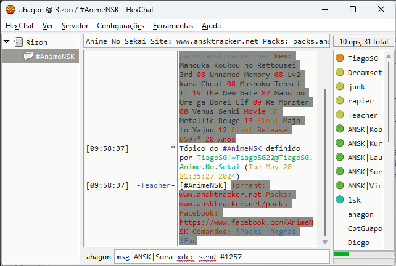Image resolution: width=396 pixels, height=266 pixels.
Task: Click the Rizon server network icon
Action: (19, 42)
